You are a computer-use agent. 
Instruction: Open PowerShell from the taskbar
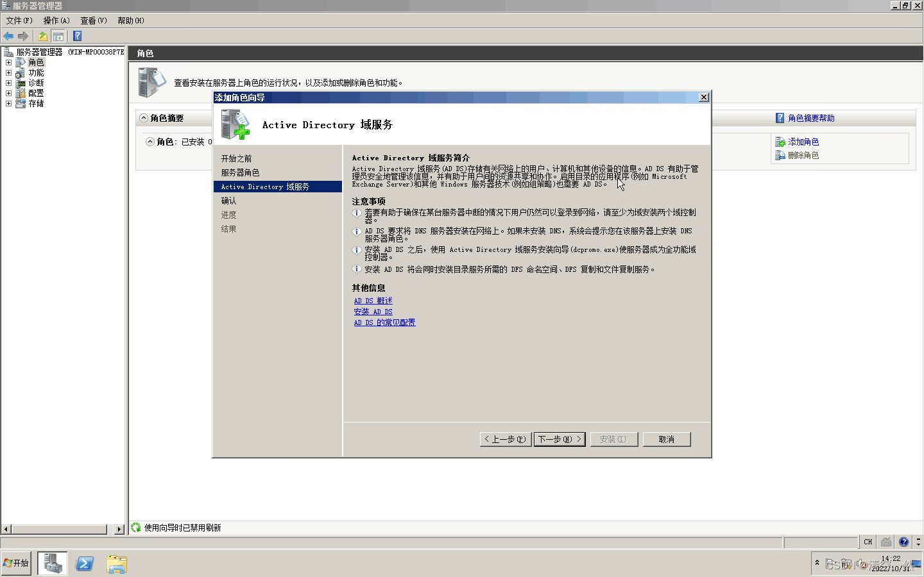(x=85, y=564)
